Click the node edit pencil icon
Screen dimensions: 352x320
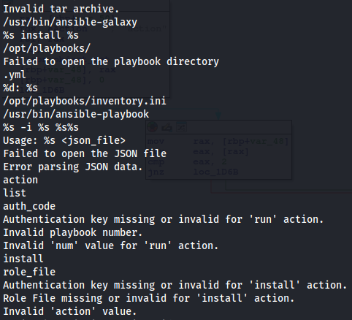pos(167,127)
